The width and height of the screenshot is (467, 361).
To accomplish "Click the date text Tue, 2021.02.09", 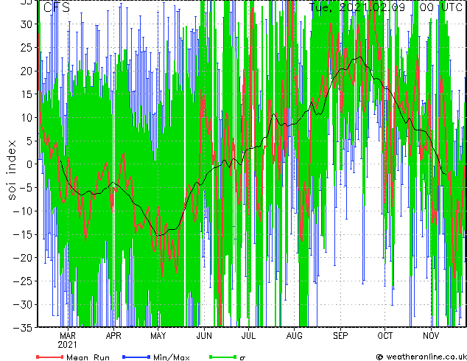I will coord(357,7).
